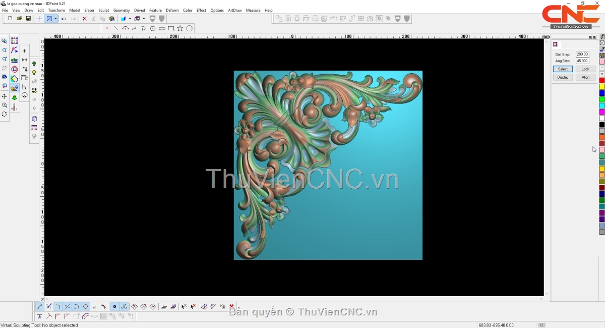The image size is (605, 328).
Task: Toggle the grid point snap icon
Action: tap(114, 306)
